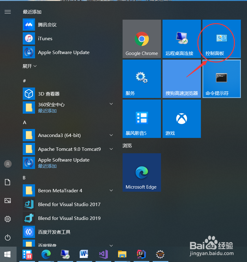Click the Anaconda3 (64-bit) folder icon
Image resolution: width=247 pixels, height=262 pixels.
pyautogui.click(x=29, y=135)
